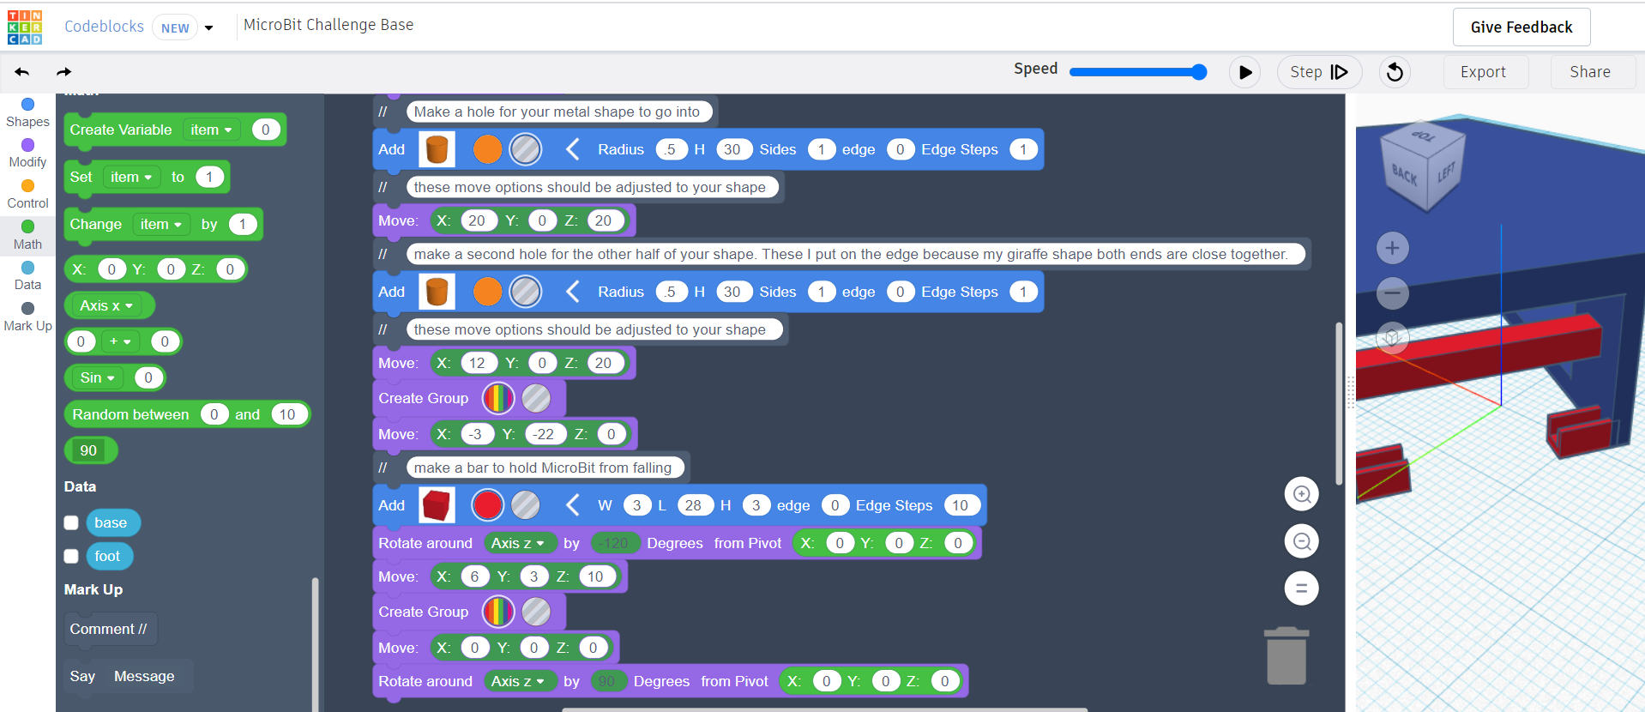Select the Data category

(27, 276)
